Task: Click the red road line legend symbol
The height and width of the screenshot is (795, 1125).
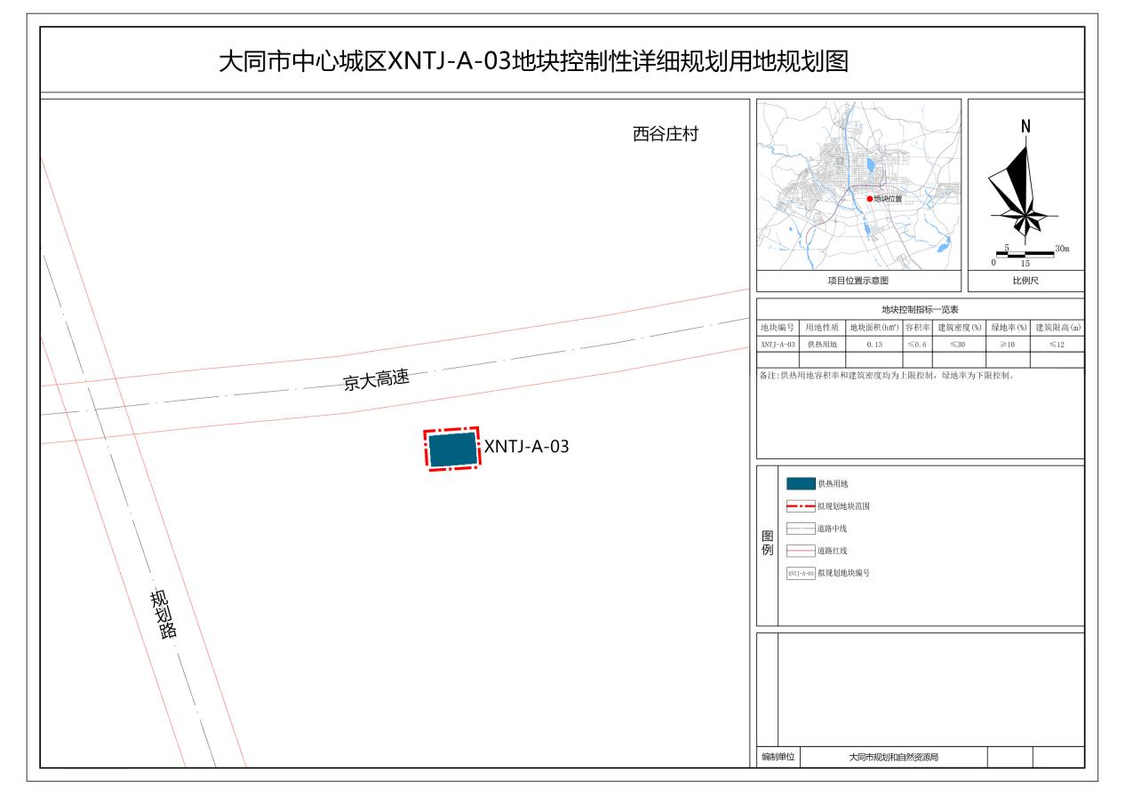Action: pos(801,551)
